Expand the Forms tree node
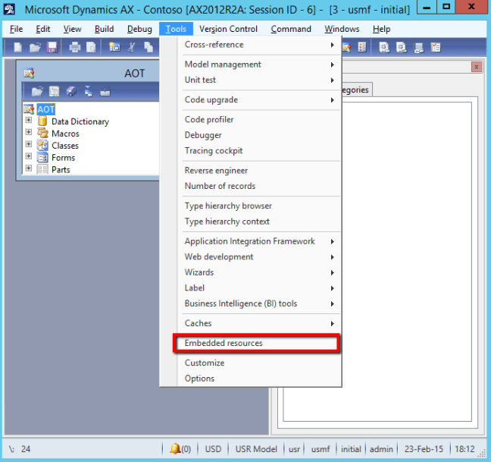This screenshot has width=491, height=462. pyautogui.click(x=29, y=156)
